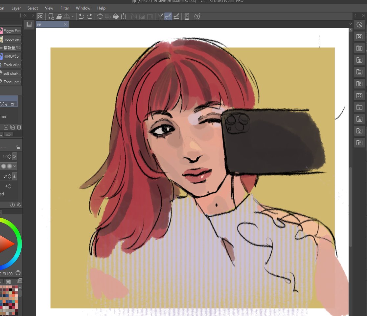Pick a hue on the color wheel ring

tap(19, 244)
